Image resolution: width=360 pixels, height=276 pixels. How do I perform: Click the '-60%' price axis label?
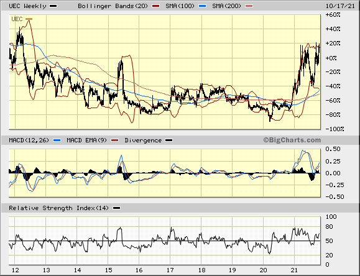333,101
